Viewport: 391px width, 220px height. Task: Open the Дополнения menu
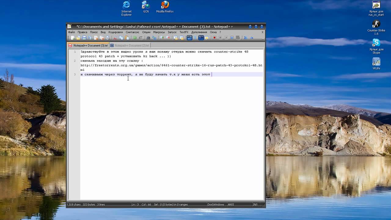click(199, 32)
